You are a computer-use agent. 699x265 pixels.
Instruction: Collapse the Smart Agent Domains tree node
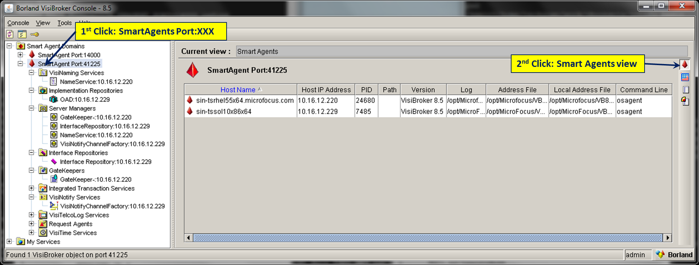pyautogui.click(x=9, y=46)
